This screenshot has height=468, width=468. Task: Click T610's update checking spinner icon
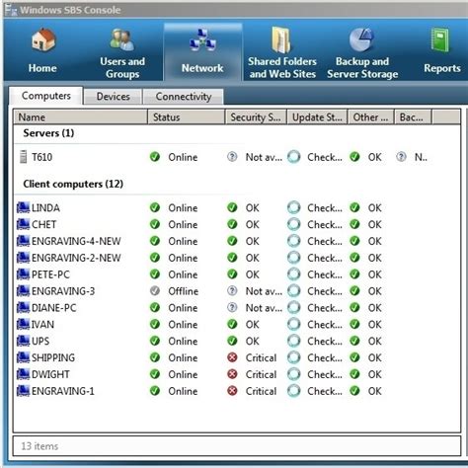tap(294, 157)
